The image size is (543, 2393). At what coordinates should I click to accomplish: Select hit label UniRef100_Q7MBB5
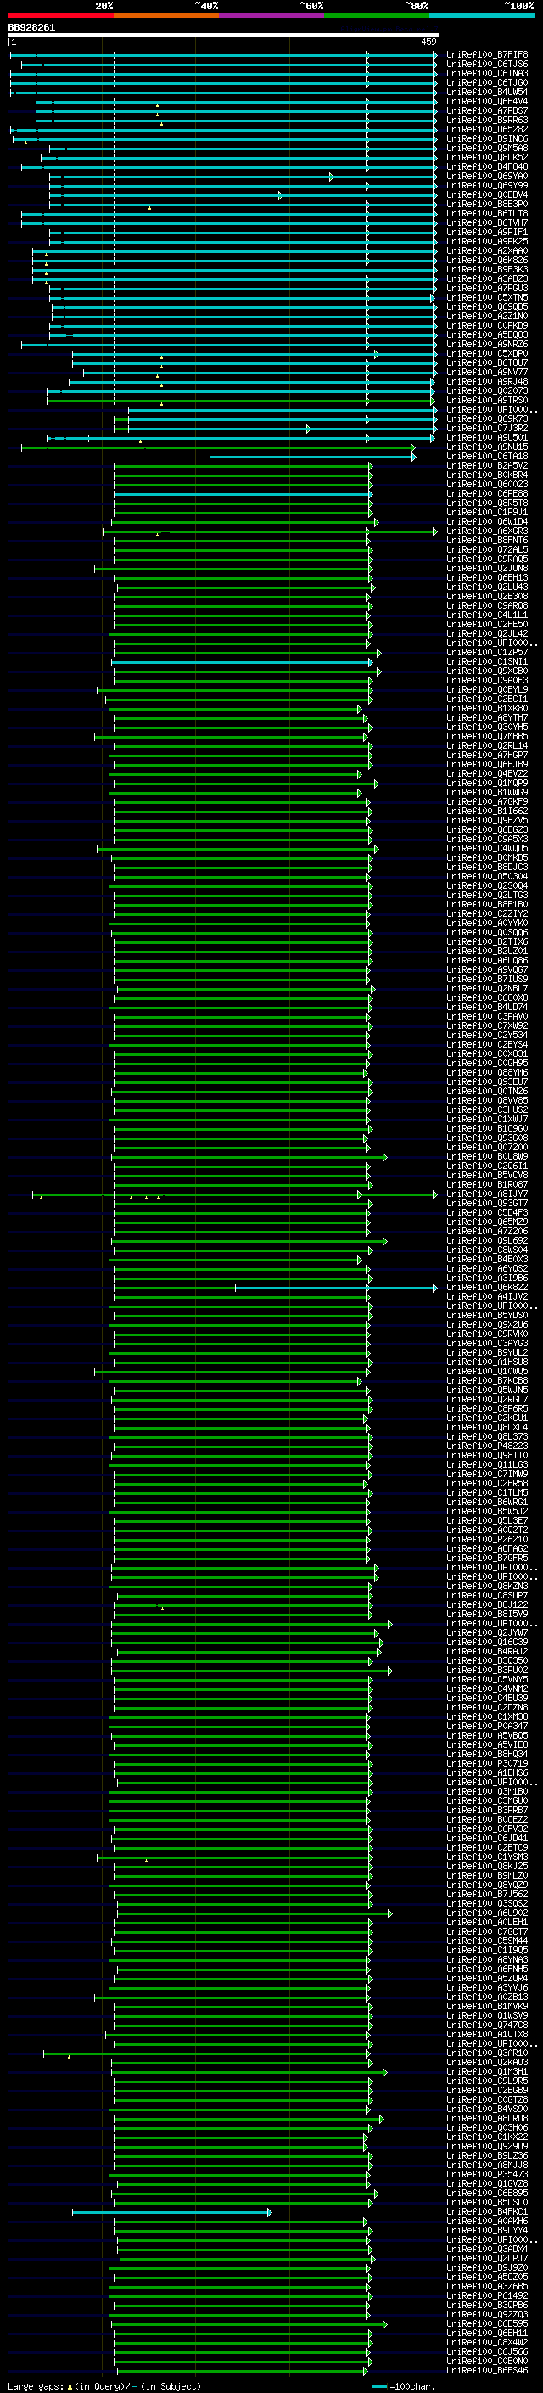point(487,737)
